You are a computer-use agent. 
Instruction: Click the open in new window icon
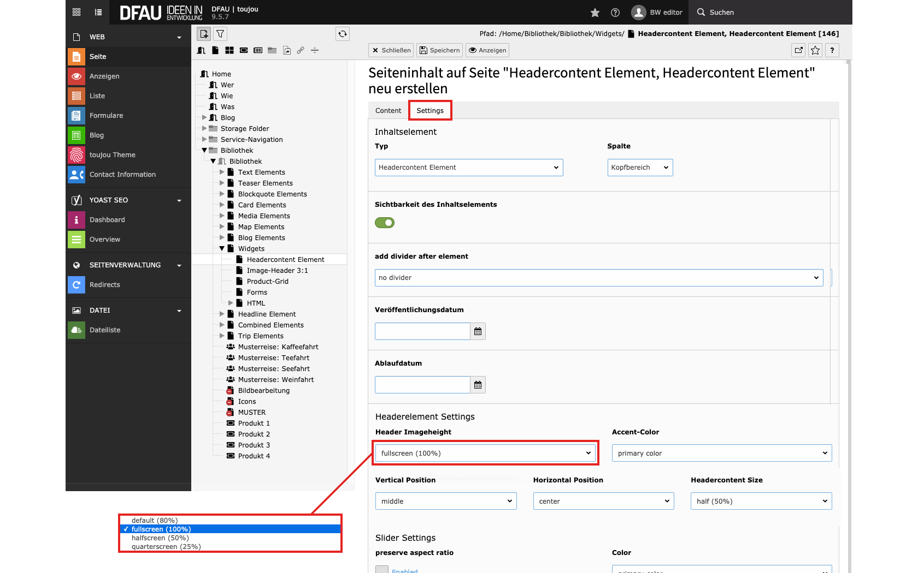point(799,50)
